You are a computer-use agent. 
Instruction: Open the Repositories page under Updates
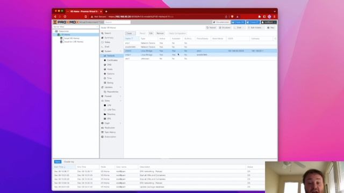pyautogui.click(x=112, y=92)
